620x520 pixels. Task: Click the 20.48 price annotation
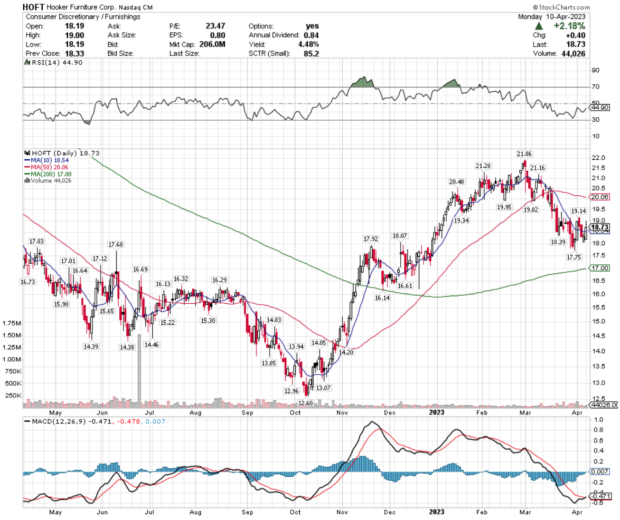457,182
